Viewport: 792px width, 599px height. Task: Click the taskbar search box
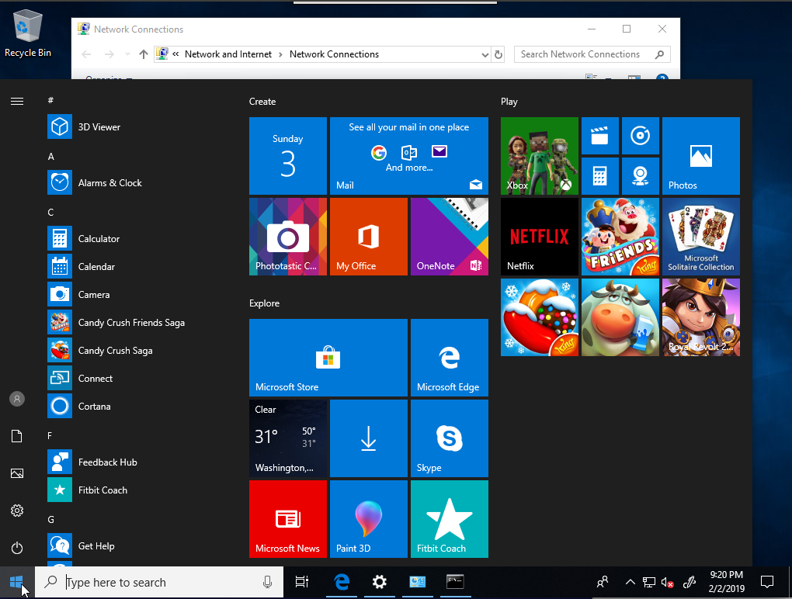point(159,582)
